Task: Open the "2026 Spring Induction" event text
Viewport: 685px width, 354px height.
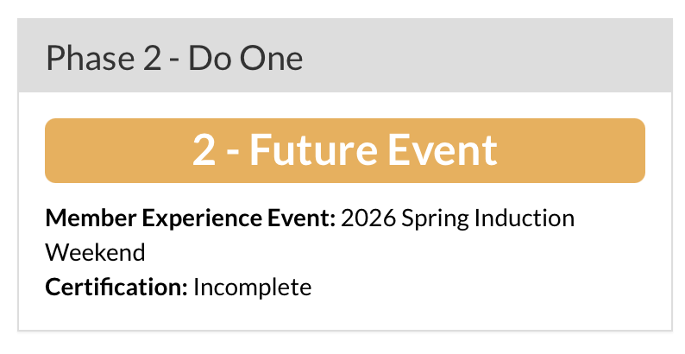Action: coord(457,218)
